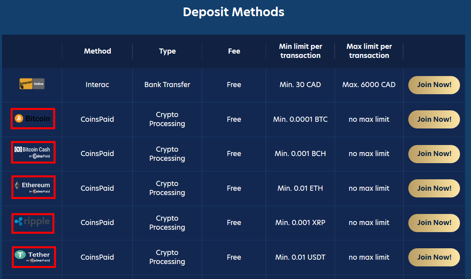Select the Fee column header
Viewport: 471px width, 279px height.
tap(234, 51)
